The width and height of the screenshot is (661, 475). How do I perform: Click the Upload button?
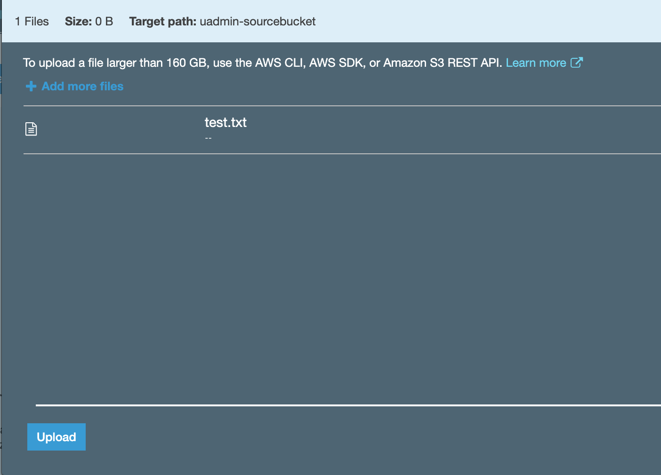pos(56,437)
